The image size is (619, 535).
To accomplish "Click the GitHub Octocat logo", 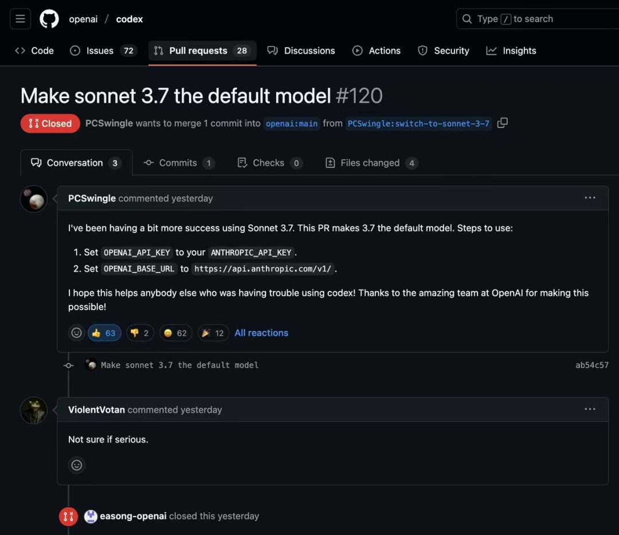I will tap(49, 18).
